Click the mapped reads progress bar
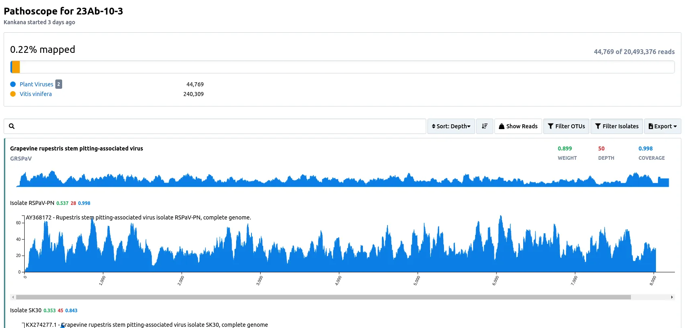 (x=342, y=67)
